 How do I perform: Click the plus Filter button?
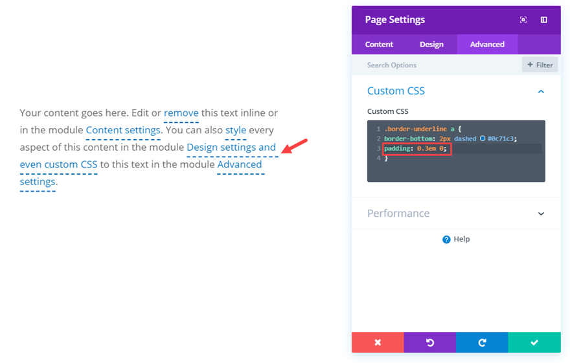pos(540,65)
